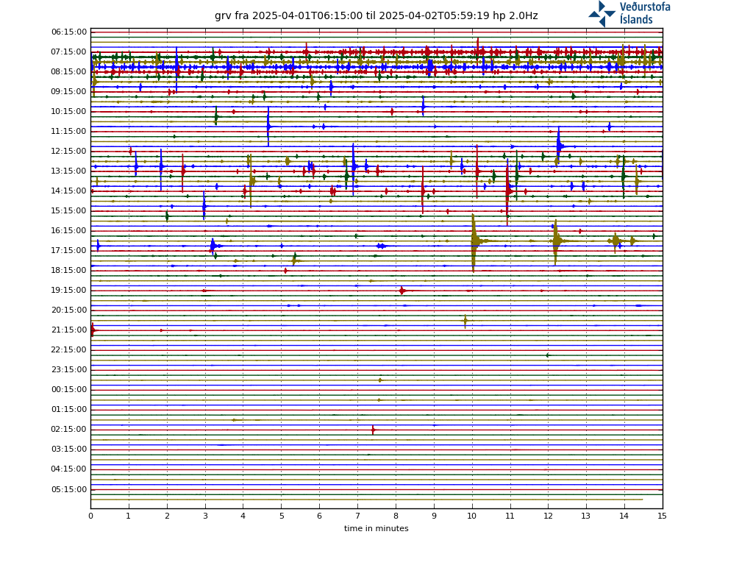The width and height of the screenshot is (753, 565).
Task: Click the 04:15:00 time label
Action: [69, 469]
